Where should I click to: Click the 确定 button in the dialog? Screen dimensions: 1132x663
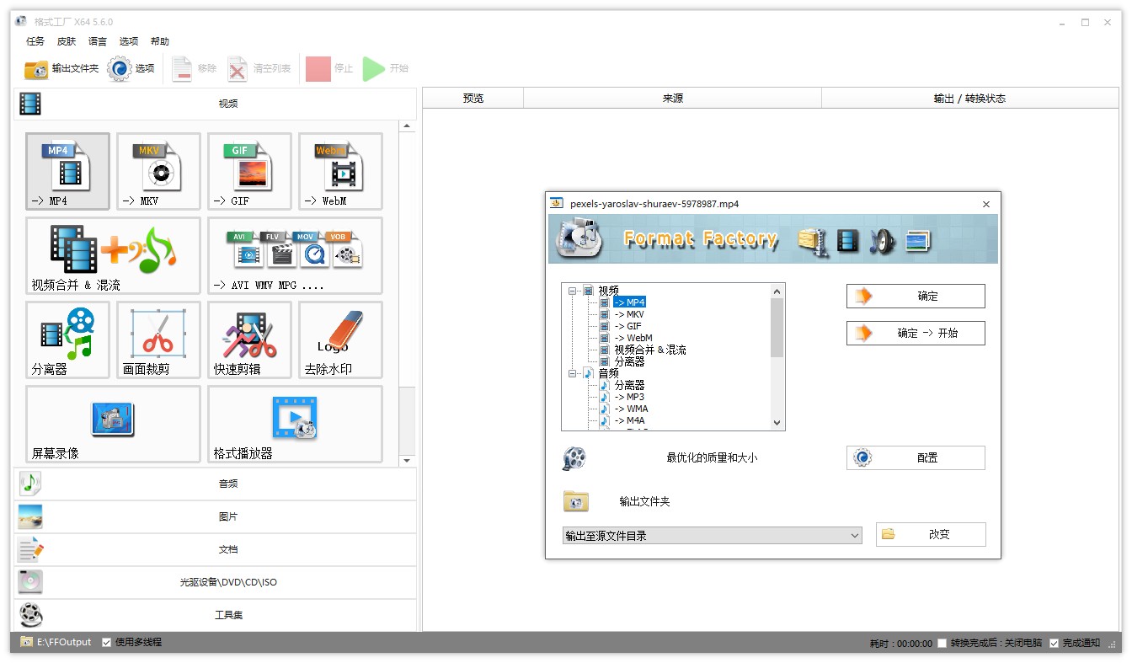click(x=916, y=297)
